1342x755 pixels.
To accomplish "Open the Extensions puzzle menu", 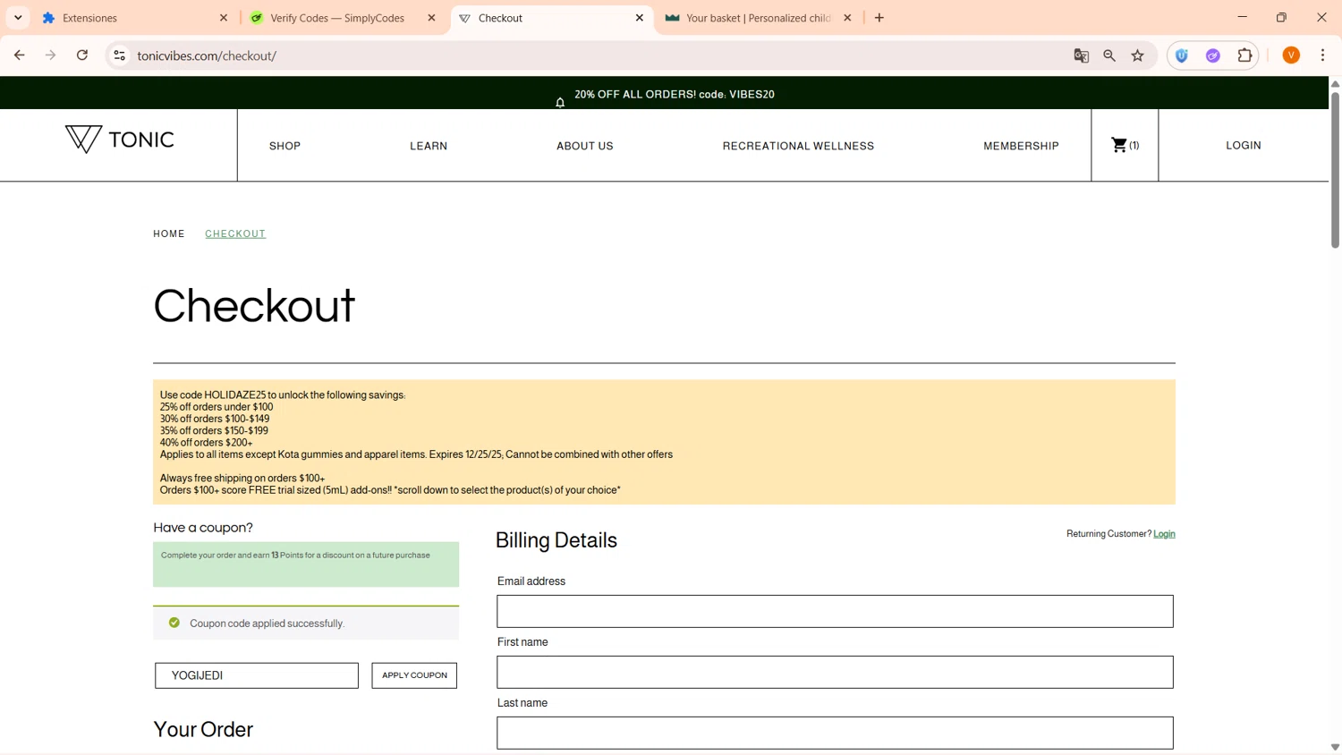I will tap(1244, 55).
